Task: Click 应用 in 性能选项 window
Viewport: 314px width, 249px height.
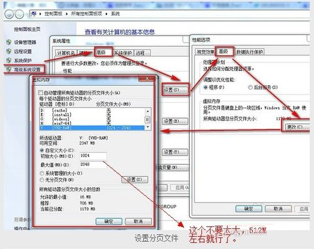Action: (x=302, y=208)
